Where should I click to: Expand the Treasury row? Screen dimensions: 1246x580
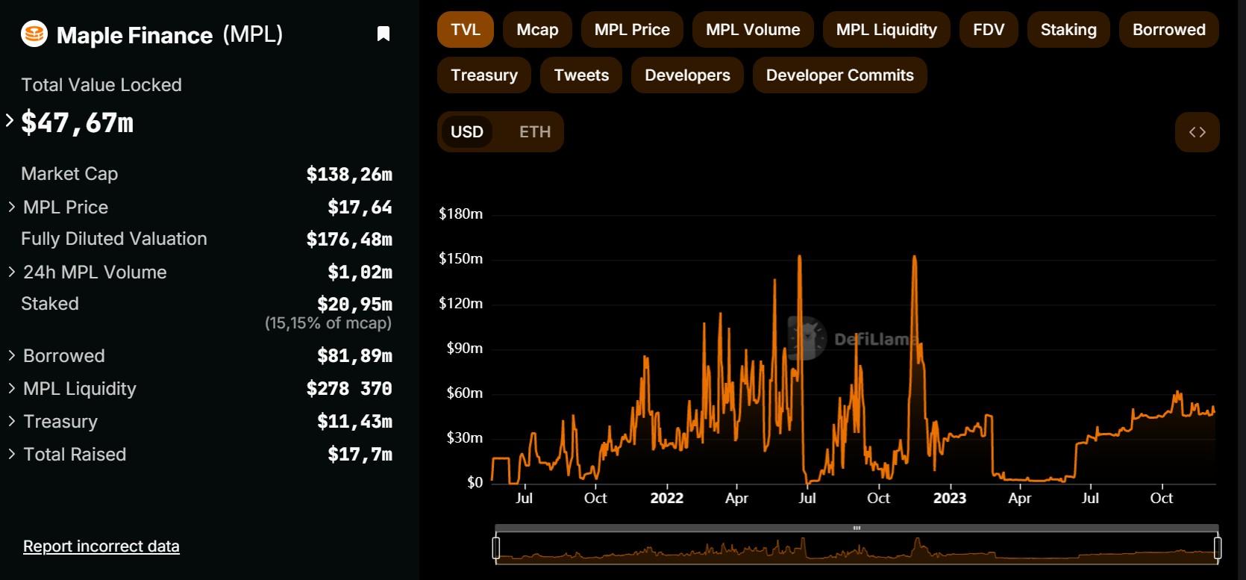pyautogui.click(x=12, y=421)
